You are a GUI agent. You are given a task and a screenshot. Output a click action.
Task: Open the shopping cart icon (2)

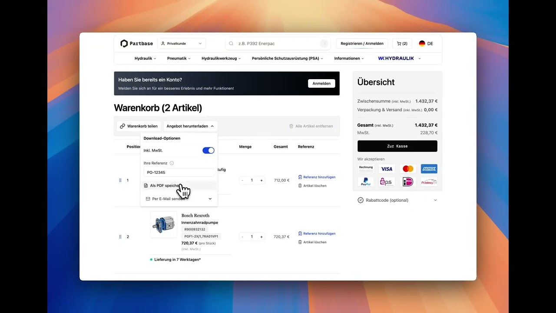point(402,43)
